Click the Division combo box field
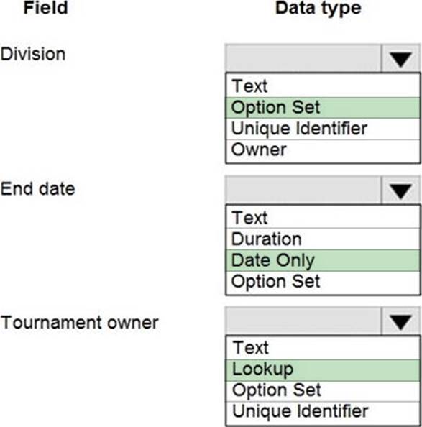The image size is (422, 427). click(x=303, y=58)
